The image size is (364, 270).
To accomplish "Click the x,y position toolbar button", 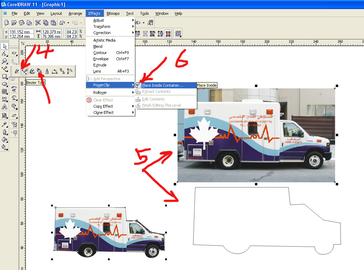I will click(14, 54).
